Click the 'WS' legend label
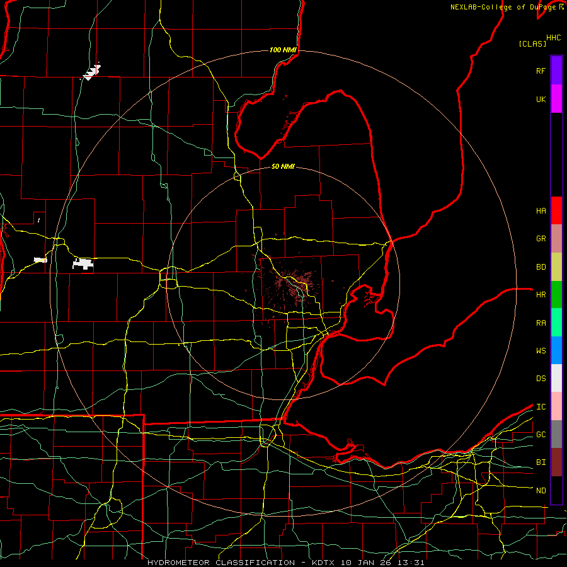This screenshot has width=567, height=567. (541, 351)
